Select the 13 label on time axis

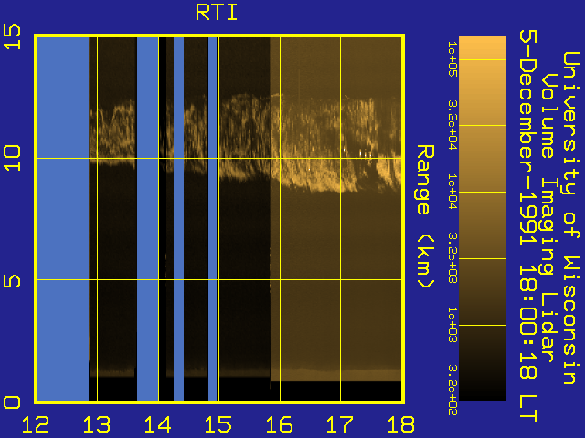tap(97, 424)
